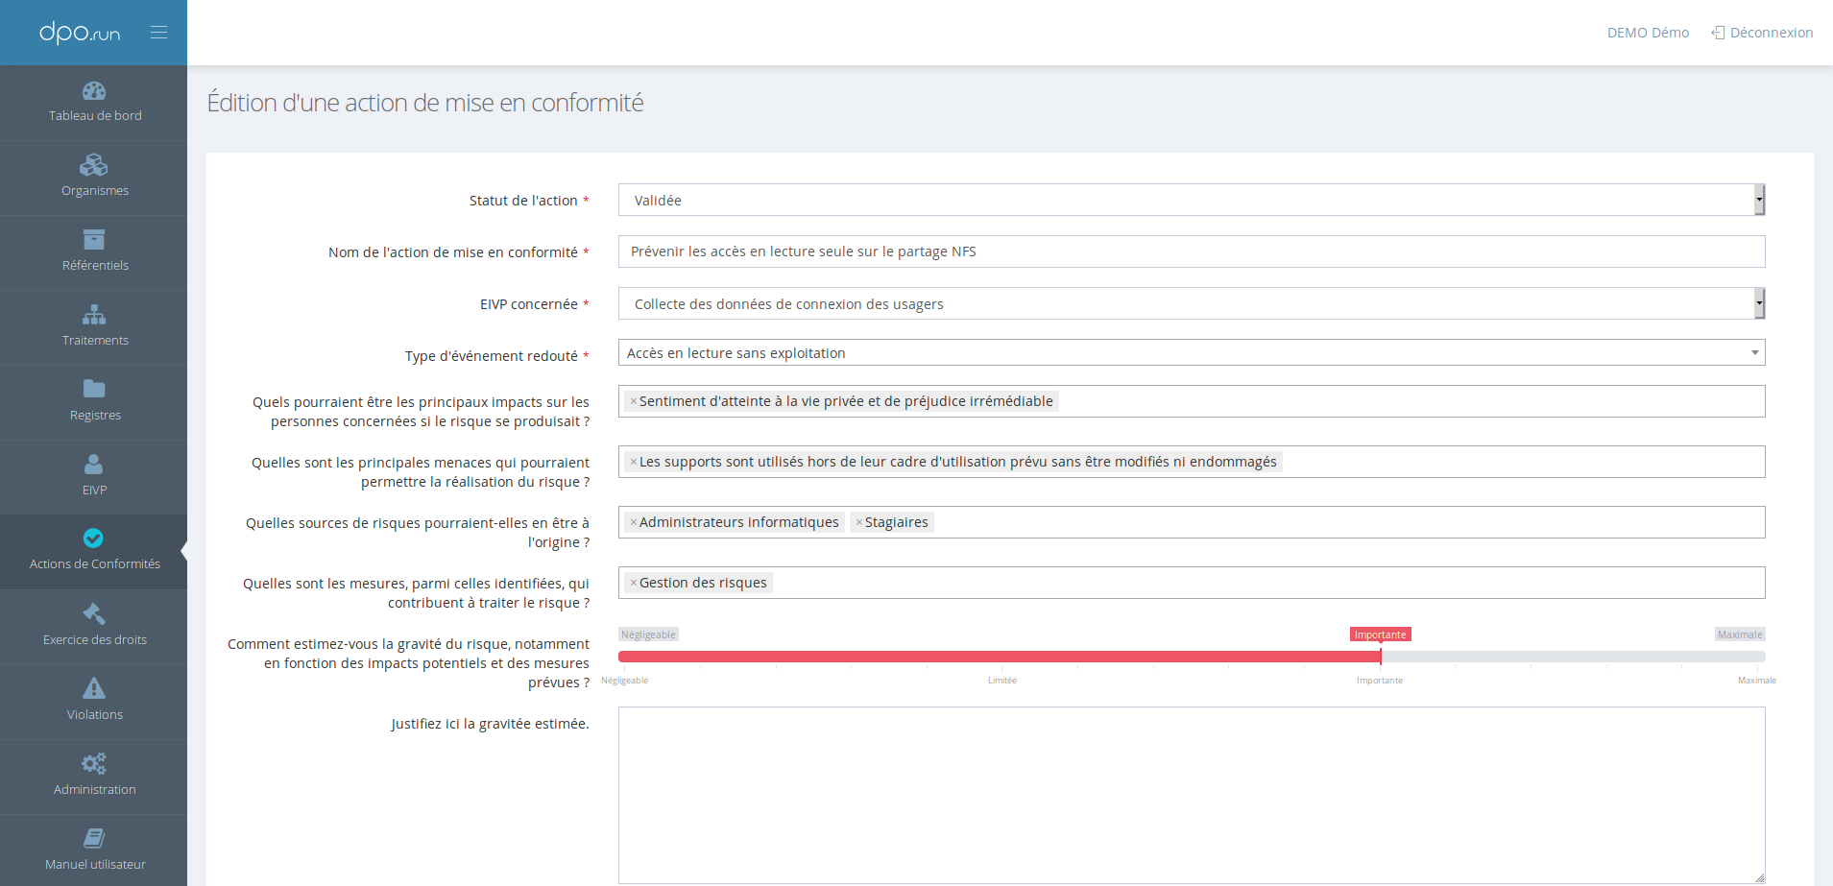Go to Tableau de bord menu item
Screen dimensions: 1833x886
94,104
